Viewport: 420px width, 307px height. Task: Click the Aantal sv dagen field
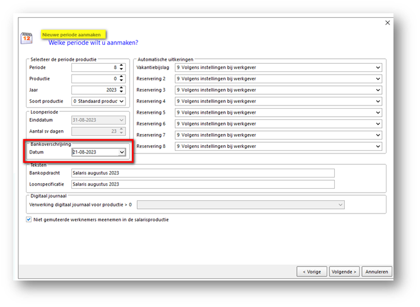[x=99, y=131]
